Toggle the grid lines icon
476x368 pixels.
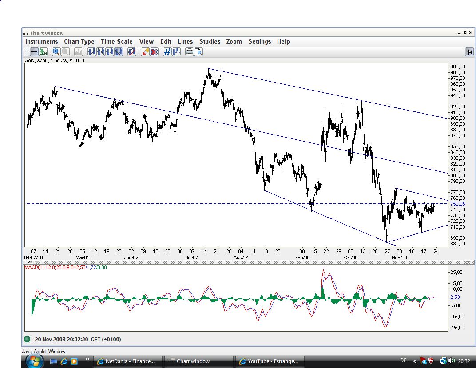(167, 52)
